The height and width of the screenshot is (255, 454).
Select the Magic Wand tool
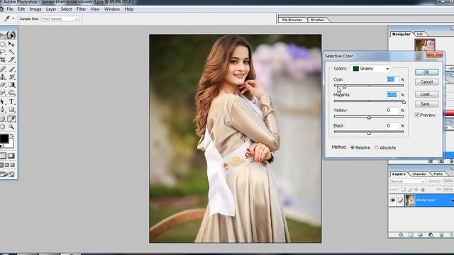point(11,52)
